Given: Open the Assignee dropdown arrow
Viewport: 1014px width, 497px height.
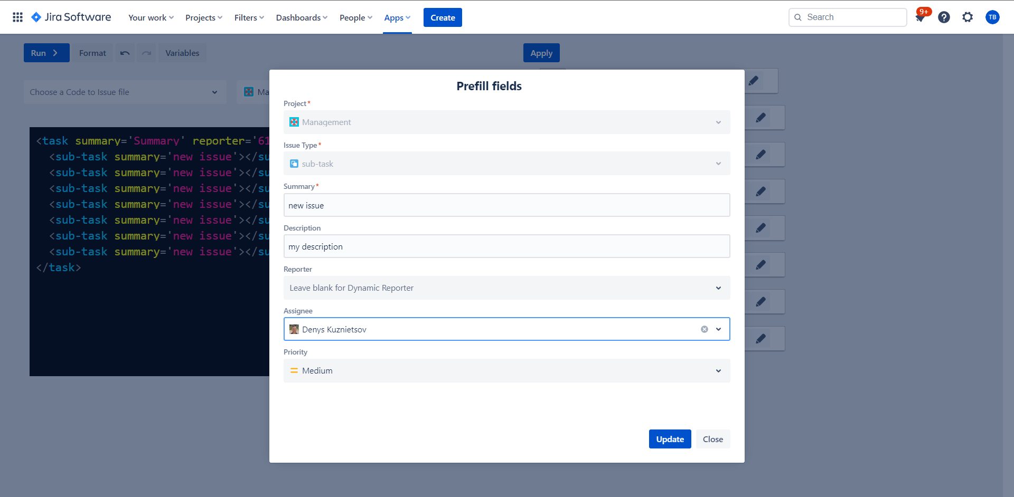Looking at the screenshot, I should [719, 329].
